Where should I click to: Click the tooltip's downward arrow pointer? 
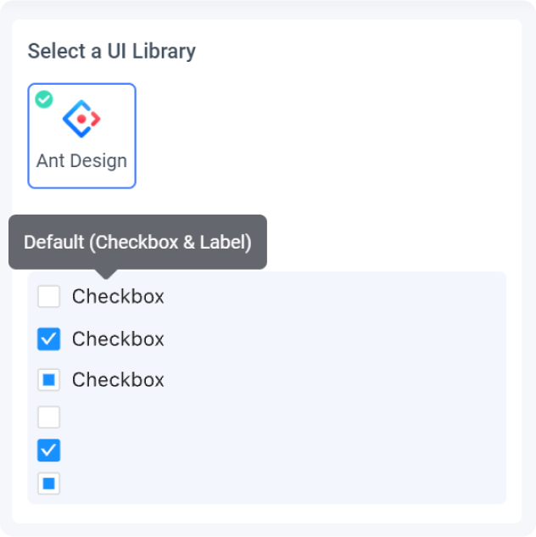point(106,274)
